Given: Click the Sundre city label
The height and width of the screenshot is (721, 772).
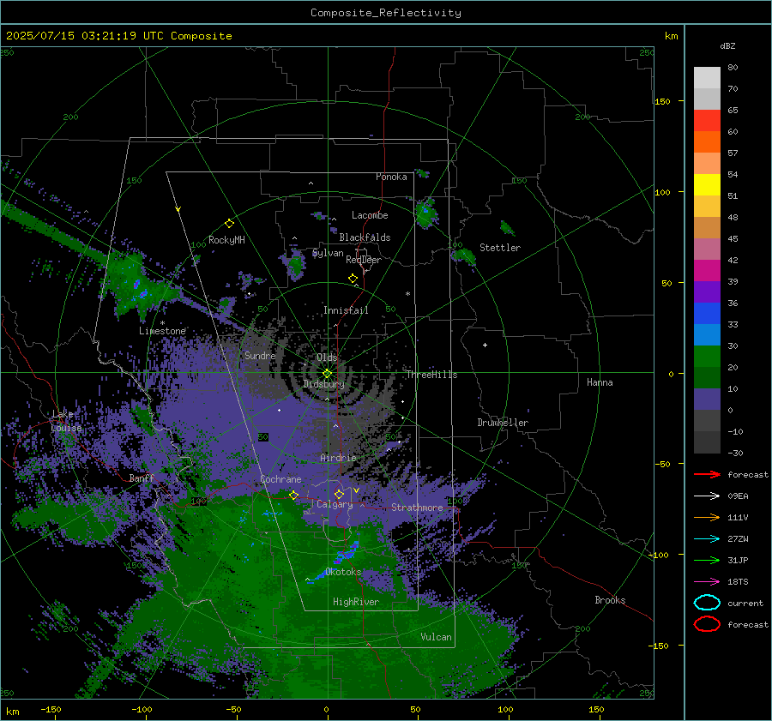Looking at the screenshot, I should [x=260, y=356].
